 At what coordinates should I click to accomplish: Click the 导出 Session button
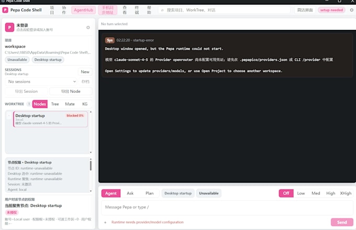pyautogui.click(x=26, y=91)
